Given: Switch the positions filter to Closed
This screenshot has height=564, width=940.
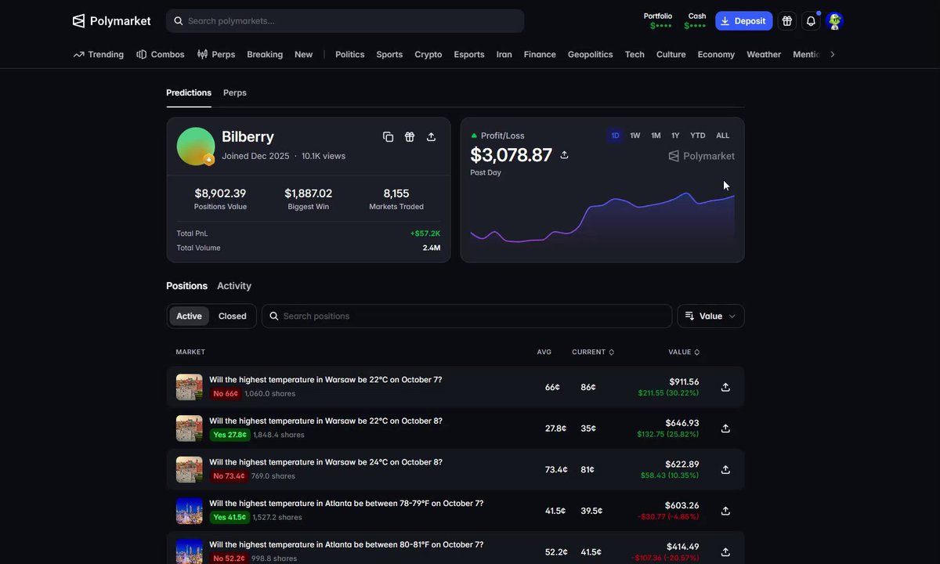Looking at the screenshot, I should pyautogui.click(x=233, y=316).
